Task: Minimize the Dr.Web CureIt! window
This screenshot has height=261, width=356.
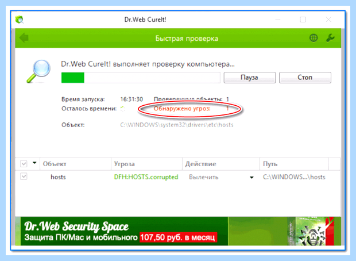Action: coord(278,20)
